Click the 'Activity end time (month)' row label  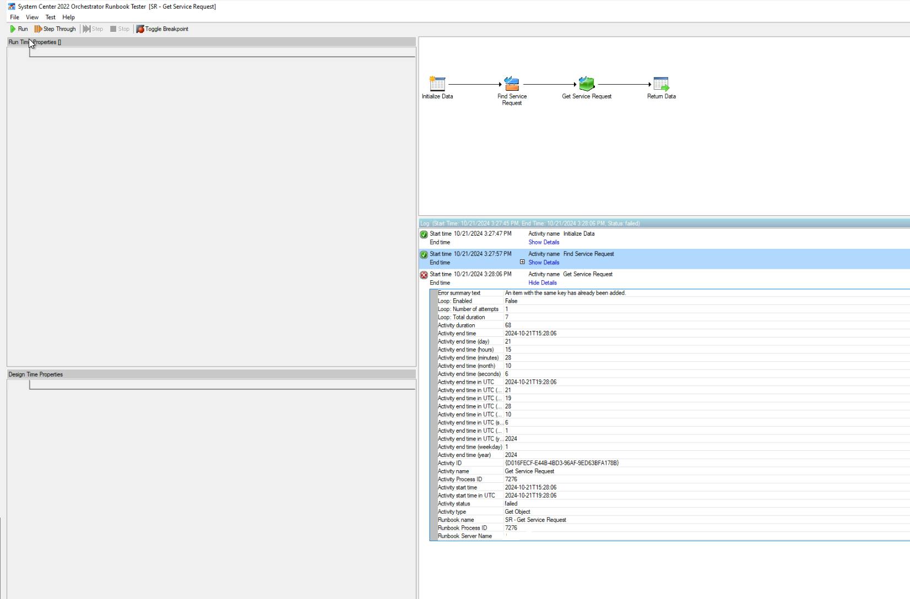[467, 366]
